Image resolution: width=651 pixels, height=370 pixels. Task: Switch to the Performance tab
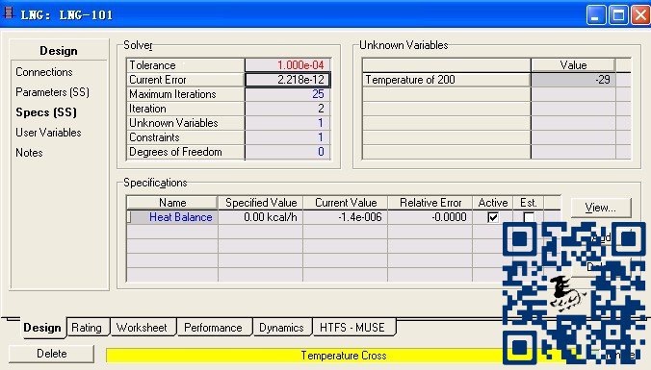(x=213, y=328)
